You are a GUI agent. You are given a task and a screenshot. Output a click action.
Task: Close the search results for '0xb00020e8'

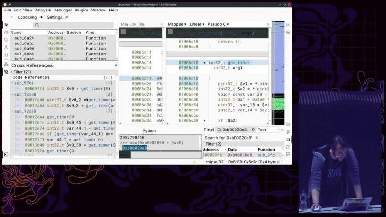(257, 138)
